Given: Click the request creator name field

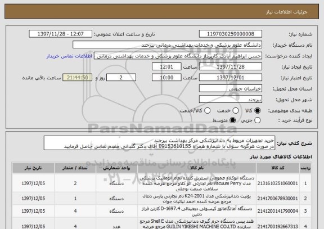Looking at the screenshot, I should point(178,56).
